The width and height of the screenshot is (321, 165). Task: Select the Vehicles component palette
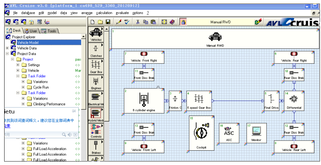96,34
